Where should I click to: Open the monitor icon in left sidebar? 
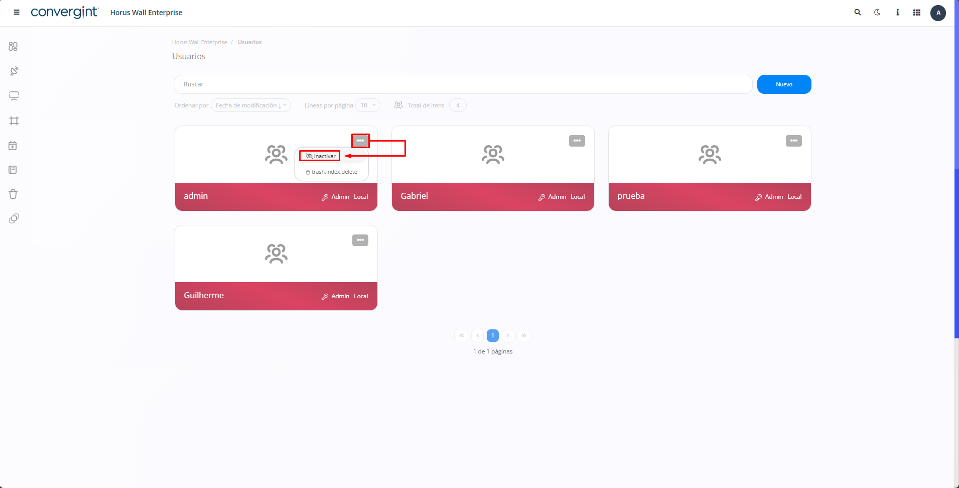point(14,96)
